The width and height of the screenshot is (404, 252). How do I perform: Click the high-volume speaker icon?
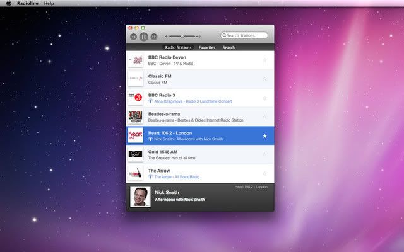(198, 37)
